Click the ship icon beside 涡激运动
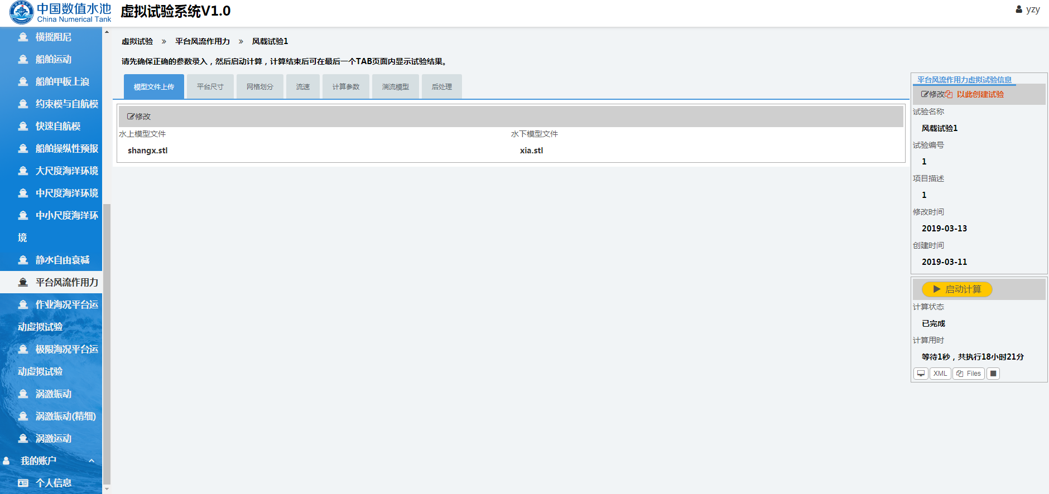The width and height of the screenshot is (1049, 494). 23,438
